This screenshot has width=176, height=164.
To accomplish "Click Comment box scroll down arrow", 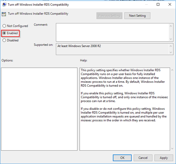I will (x=171, y=39).
